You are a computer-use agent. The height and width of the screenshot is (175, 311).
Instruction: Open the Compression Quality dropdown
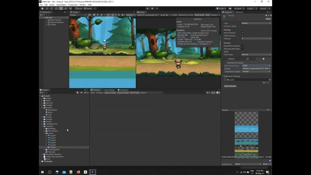coord(256,71)
